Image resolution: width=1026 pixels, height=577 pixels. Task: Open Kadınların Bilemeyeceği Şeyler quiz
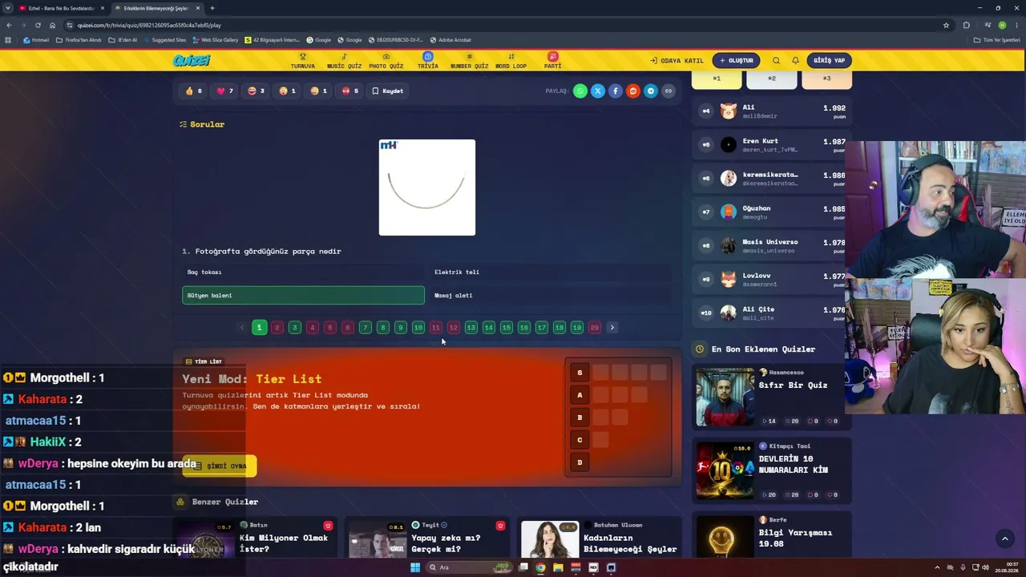coord(600,539)
